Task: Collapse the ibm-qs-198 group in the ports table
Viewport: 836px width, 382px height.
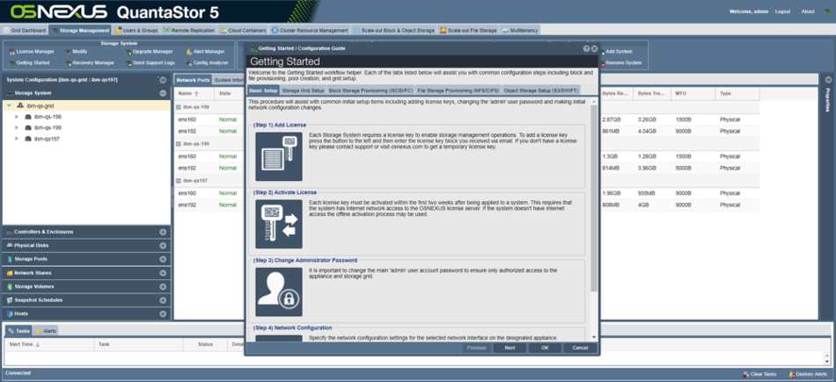Action: pos(180,107)
